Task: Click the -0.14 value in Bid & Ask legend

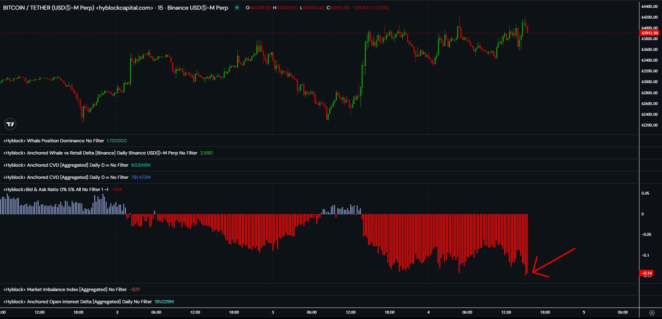Action: tap(117, 189)
